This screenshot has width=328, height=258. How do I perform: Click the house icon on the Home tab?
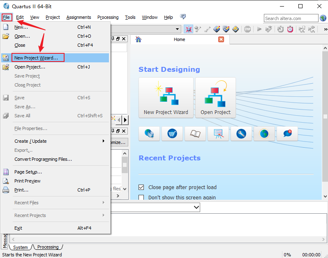click(138, 39)
